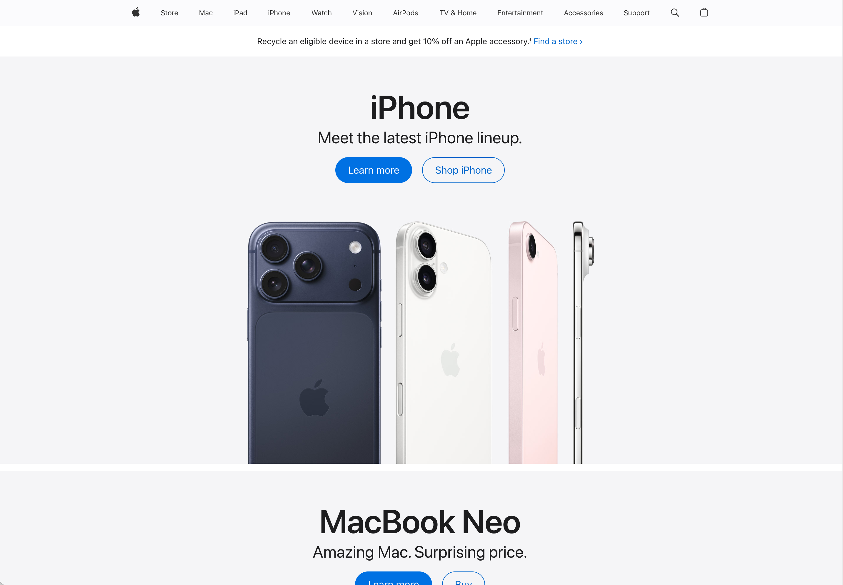843x585 pixels.
Task: Follow the Find a store link
Action: 558,41
